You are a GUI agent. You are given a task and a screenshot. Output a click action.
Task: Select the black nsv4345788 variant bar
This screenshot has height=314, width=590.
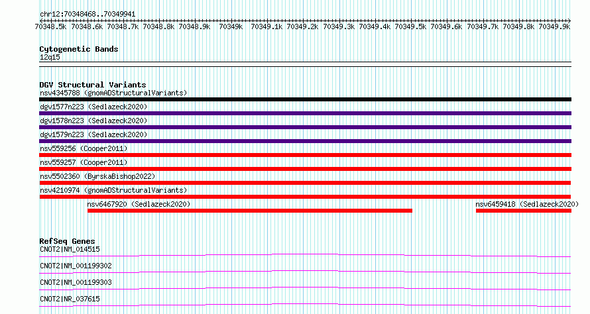click(305, 99)
